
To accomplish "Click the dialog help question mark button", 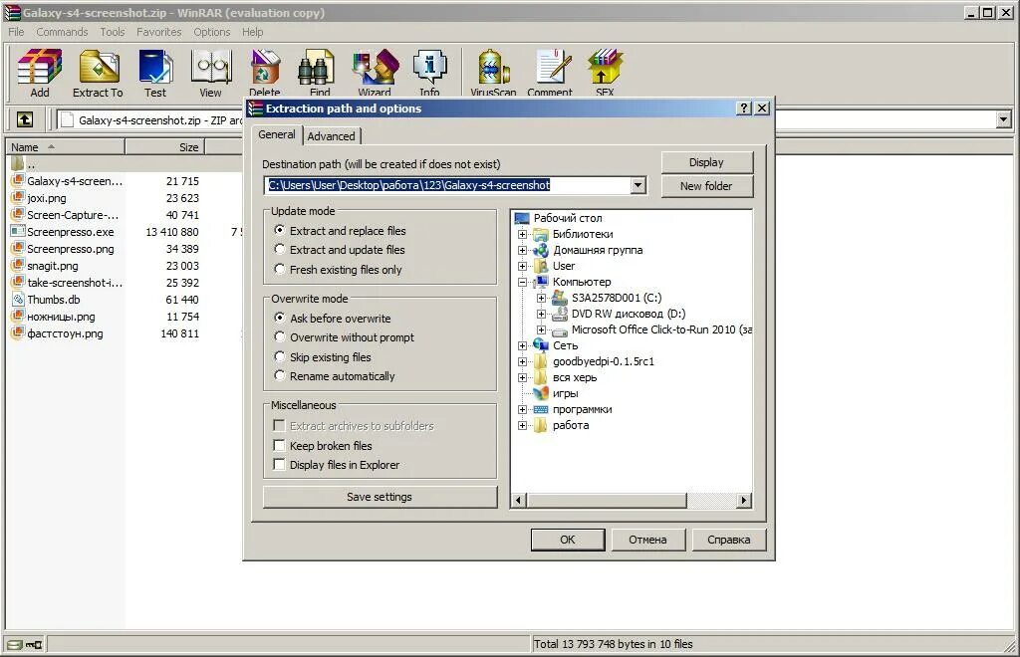I will click(744, 108).
